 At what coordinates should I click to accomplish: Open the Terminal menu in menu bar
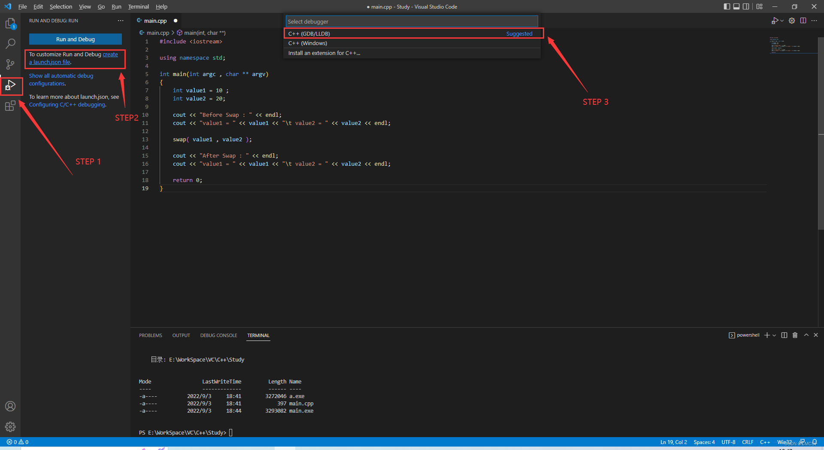[x=138, y=6]
